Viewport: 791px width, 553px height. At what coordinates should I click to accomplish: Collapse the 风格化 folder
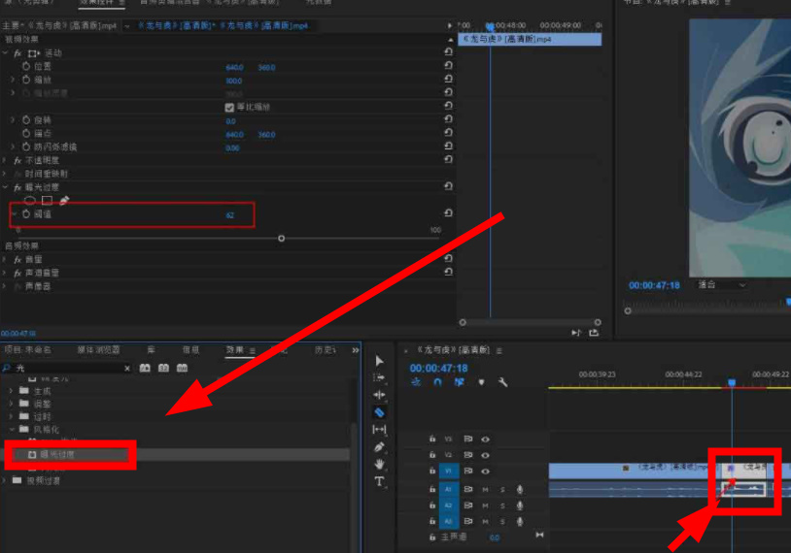[x=12, y=428]
